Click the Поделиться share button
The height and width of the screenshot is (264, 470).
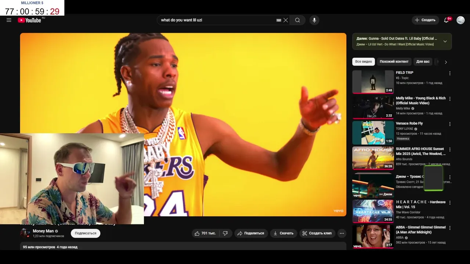click(x=251, y=233)
